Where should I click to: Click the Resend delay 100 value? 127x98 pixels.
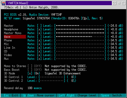tap(30, 88)
